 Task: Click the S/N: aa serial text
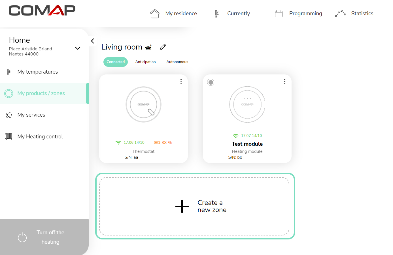[131, 157]
